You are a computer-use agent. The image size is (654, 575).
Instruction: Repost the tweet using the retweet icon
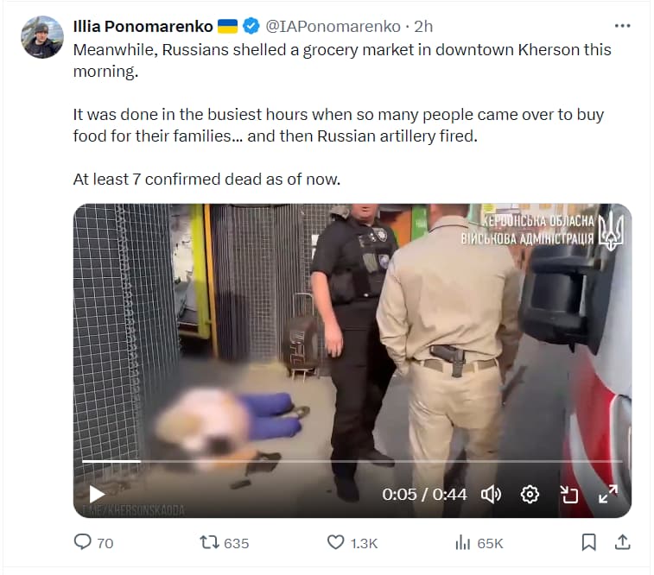(209, 542)
